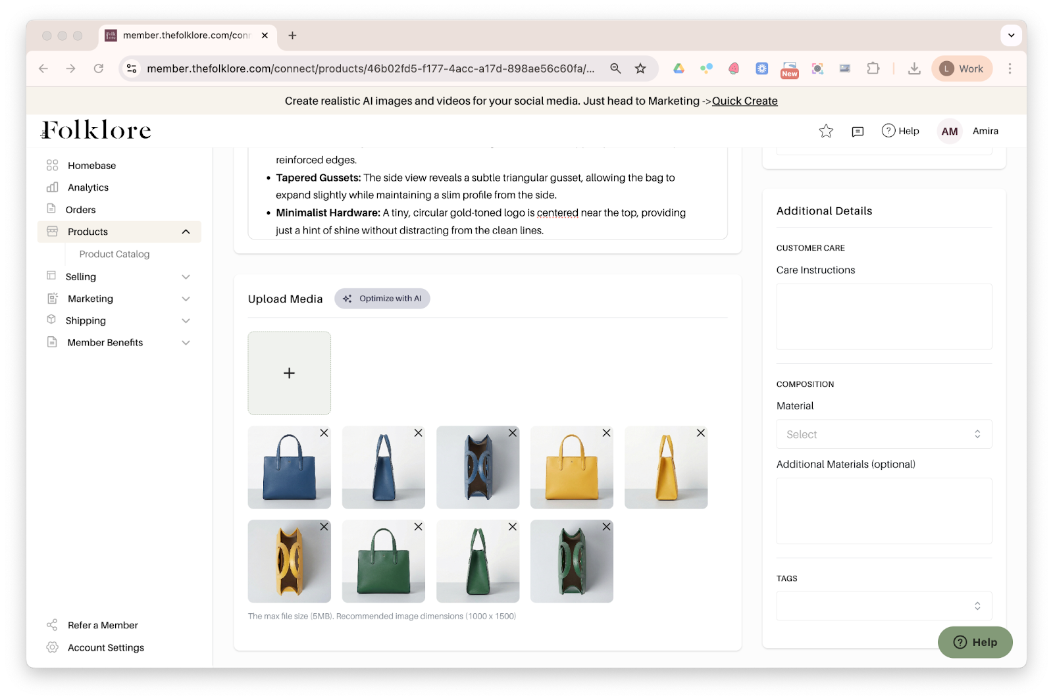The height and width of the screenshot is (700, 1053).
Task: Click the favorites star icon in header
Action: tap(826, 131)
